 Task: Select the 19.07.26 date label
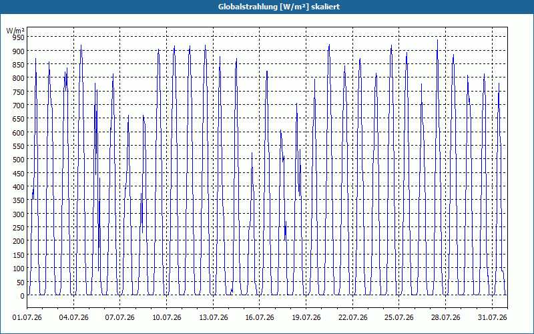(x=306, y=317)
